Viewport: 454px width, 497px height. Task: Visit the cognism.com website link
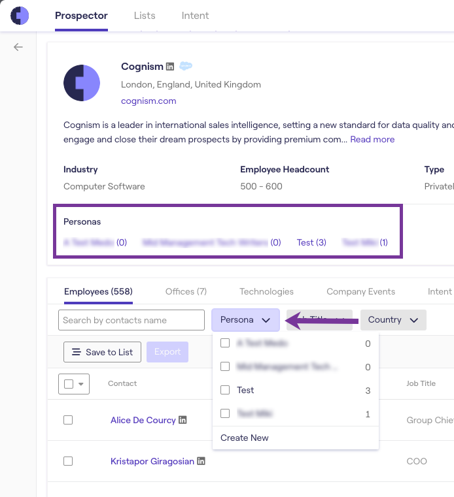point(148,101)
